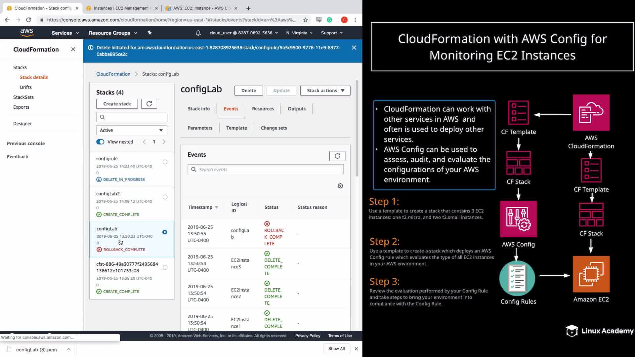The height and width of the screenshot is (357, 635).
Task: Open the Template tab
Action: (236, 128)
